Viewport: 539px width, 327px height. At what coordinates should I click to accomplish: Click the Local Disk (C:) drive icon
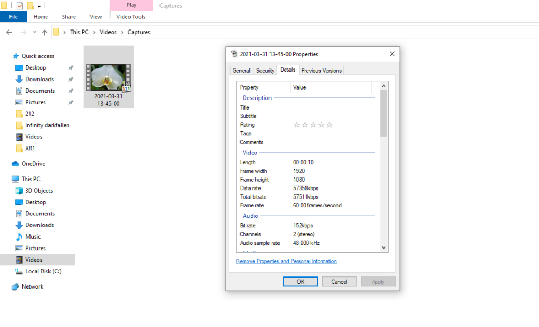coord(19,271)
